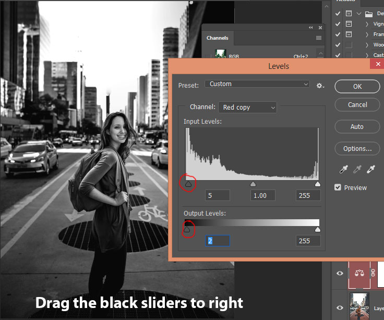The image size is (384, 320).
Task: Click the input shadow field showing 5
Action: point(218,195)
